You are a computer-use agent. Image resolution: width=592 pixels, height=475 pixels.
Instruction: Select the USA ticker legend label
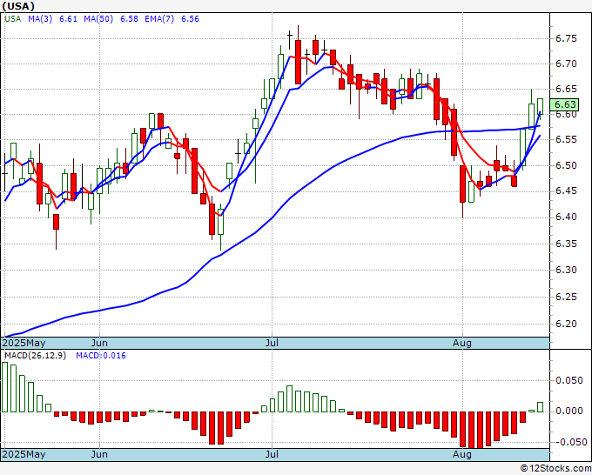[x=13, y=19]
